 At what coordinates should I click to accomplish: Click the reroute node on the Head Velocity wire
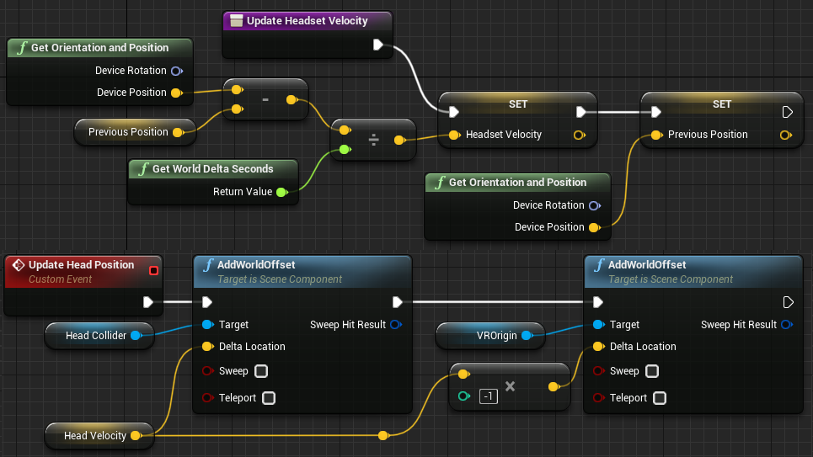click(383, 435)
